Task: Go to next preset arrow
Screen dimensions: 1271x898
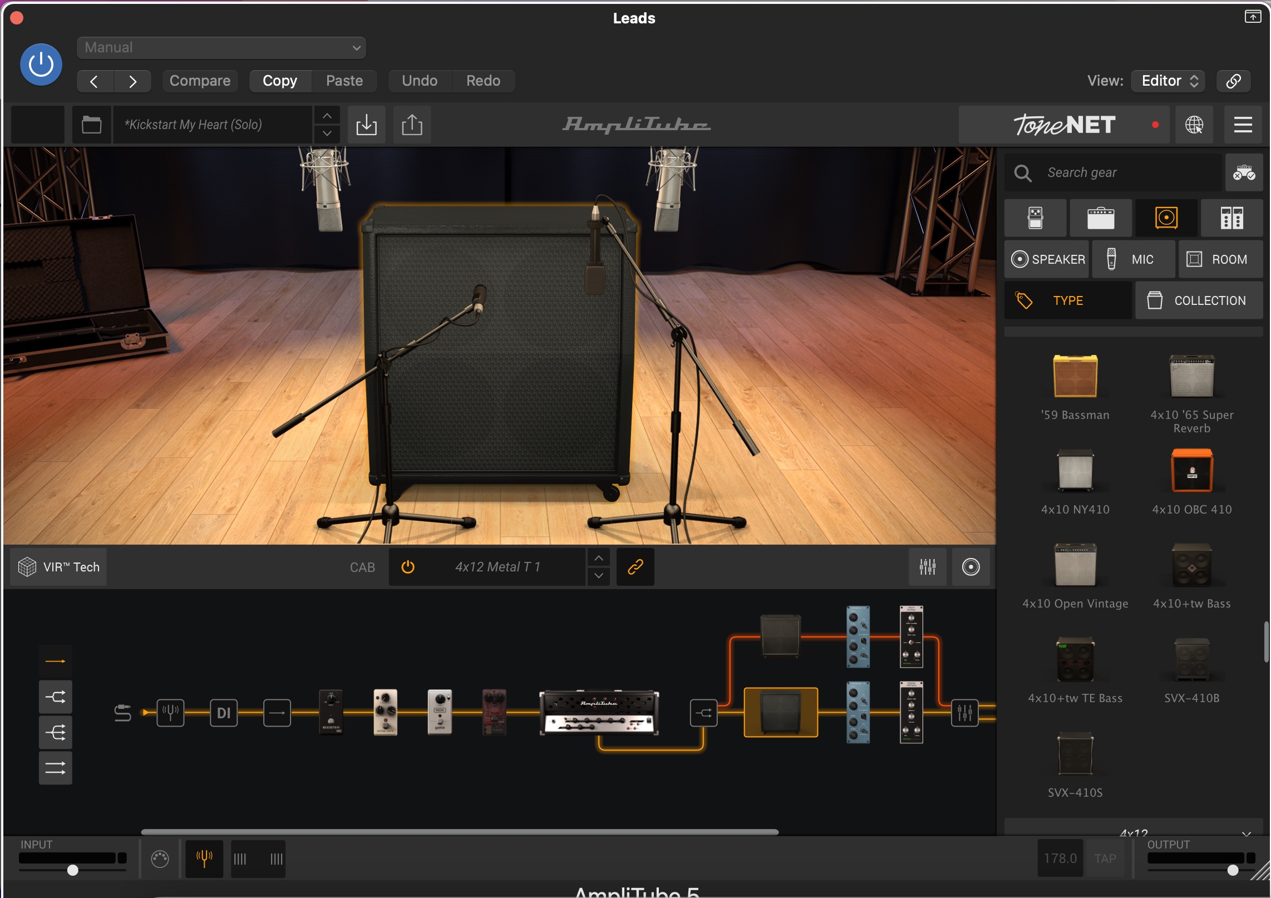Action: (132, 81)
